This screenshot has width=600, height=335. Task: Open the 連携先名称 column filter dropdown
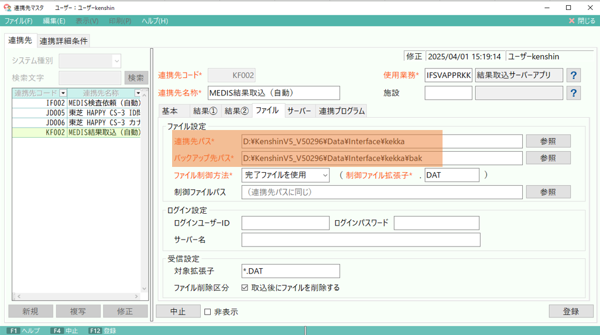pos(138,93)
